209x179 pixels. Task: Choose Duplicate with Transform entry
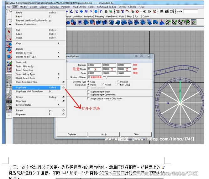(x=39, y=92)
